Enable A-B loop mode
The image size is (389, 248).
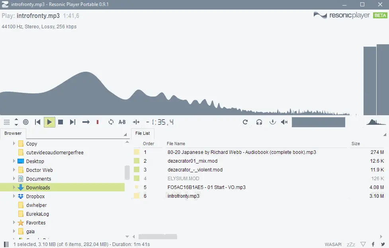(x=122, y=122)
